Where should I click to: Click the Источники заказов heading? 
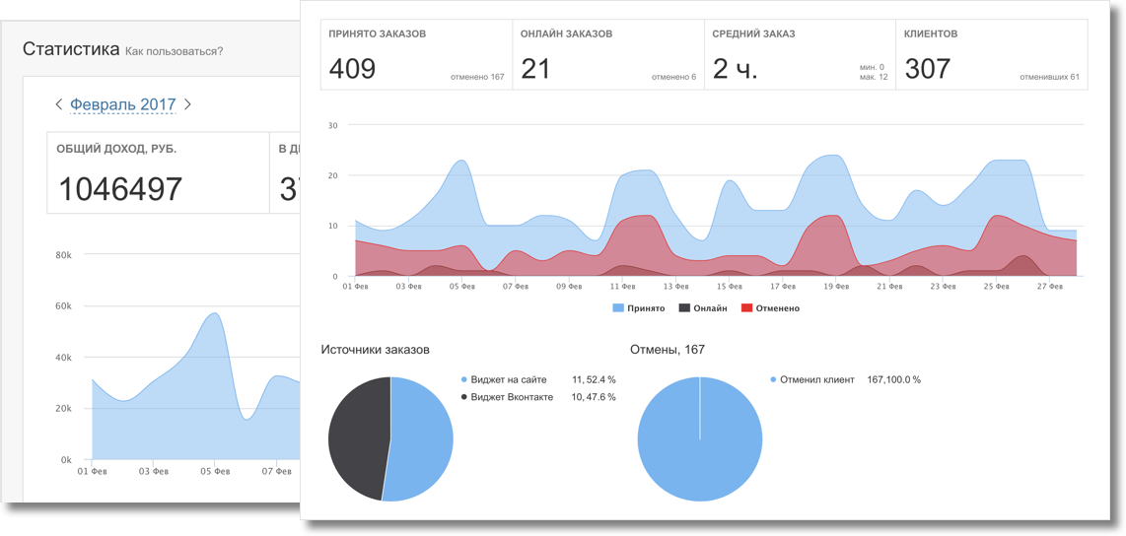[376, 350]
